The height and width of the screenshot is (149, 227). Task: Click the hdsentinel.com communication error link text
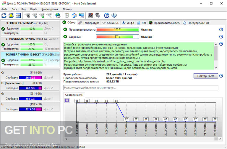click(122, 61)
